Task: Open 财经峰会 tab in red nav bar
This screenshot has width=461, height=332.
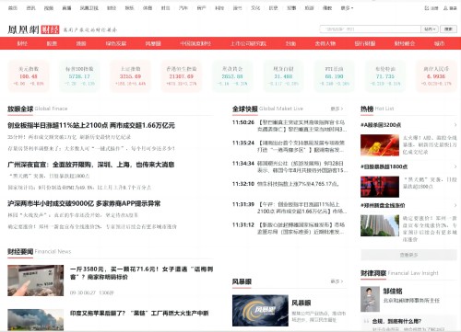Action: (x=405, y=43)
